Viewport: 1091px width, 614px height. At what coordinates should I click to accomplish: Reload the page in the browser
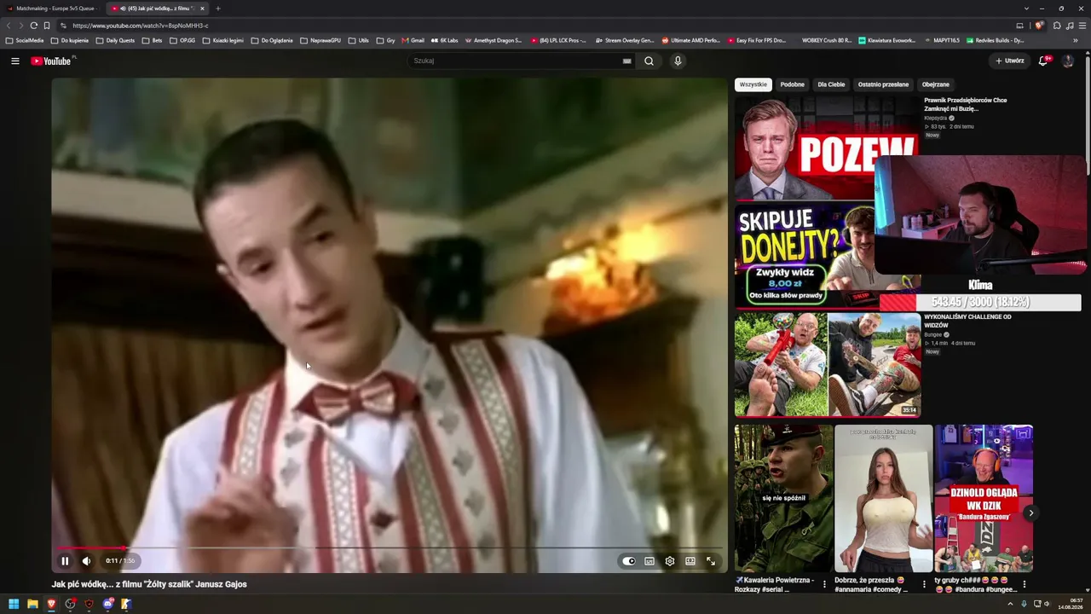click(x=33, y=26)
